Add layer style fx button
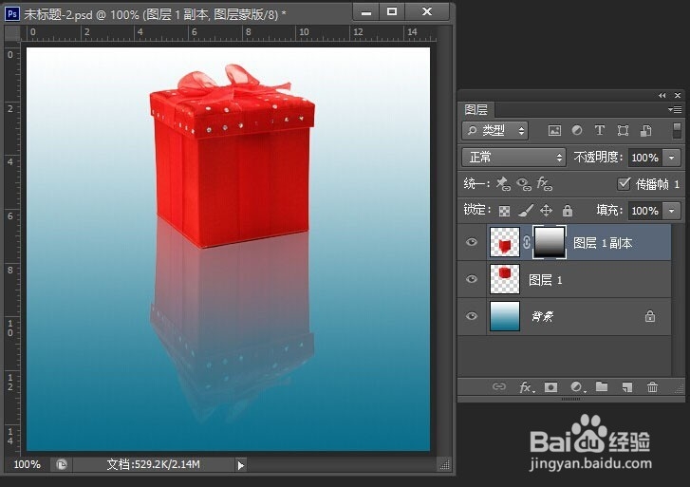This screenshot has height=487, width=690. [526, 387]
